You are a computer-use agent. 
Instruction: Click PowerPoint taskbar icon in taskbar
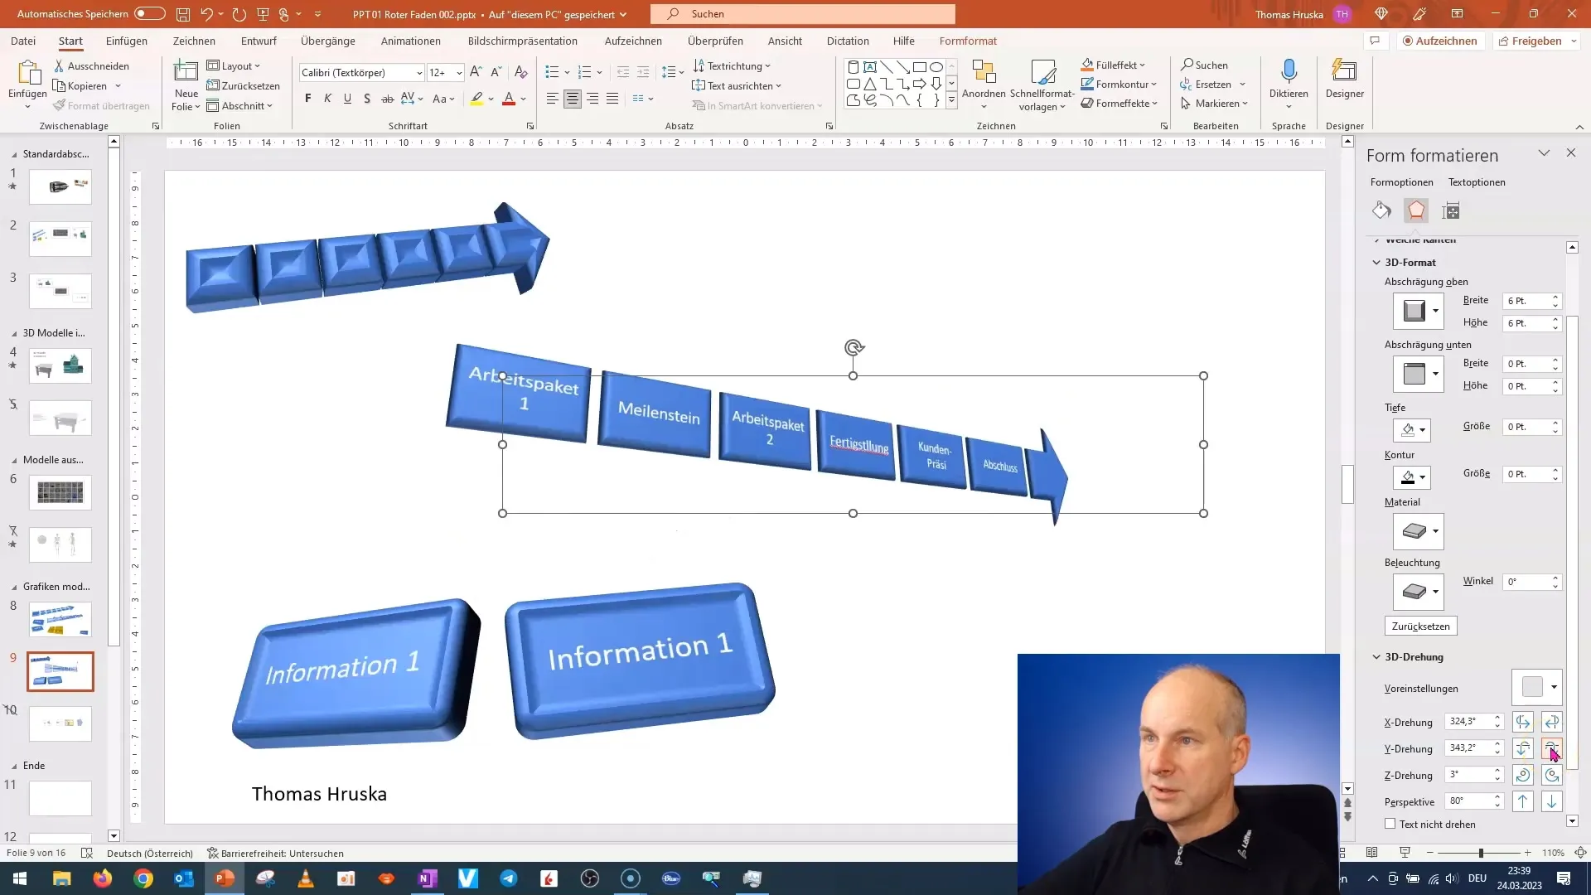224,878
